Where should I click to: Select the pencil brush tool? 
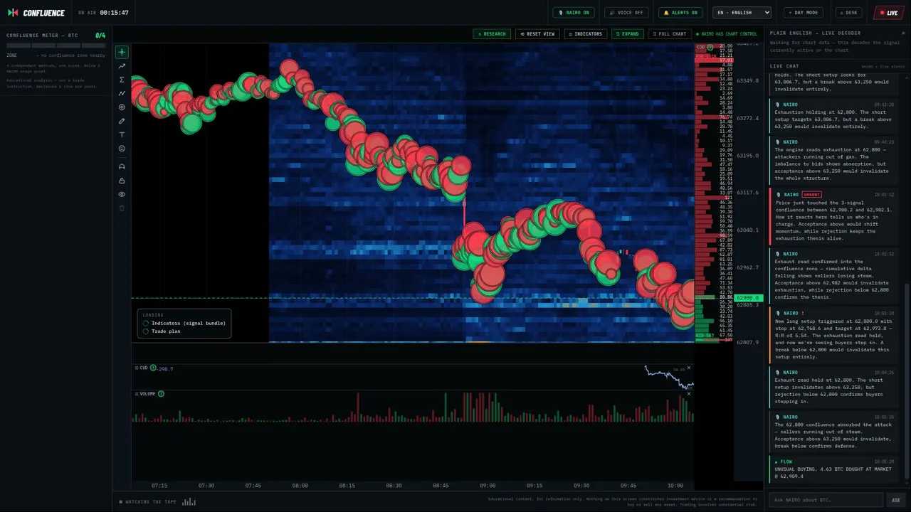pos(122,121)
